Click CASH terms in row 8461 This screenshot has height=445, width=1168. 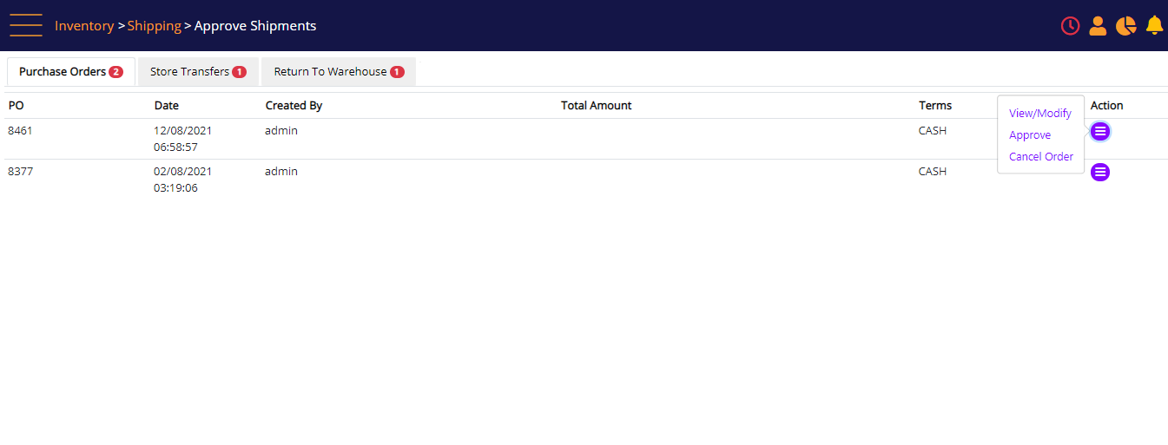933,131
